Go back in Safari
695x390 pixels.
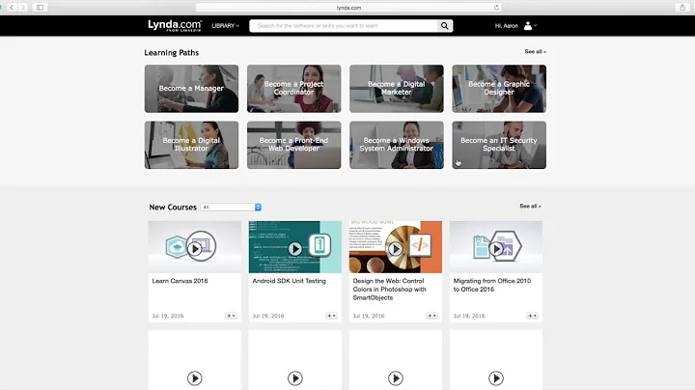[x=12, y=8]
